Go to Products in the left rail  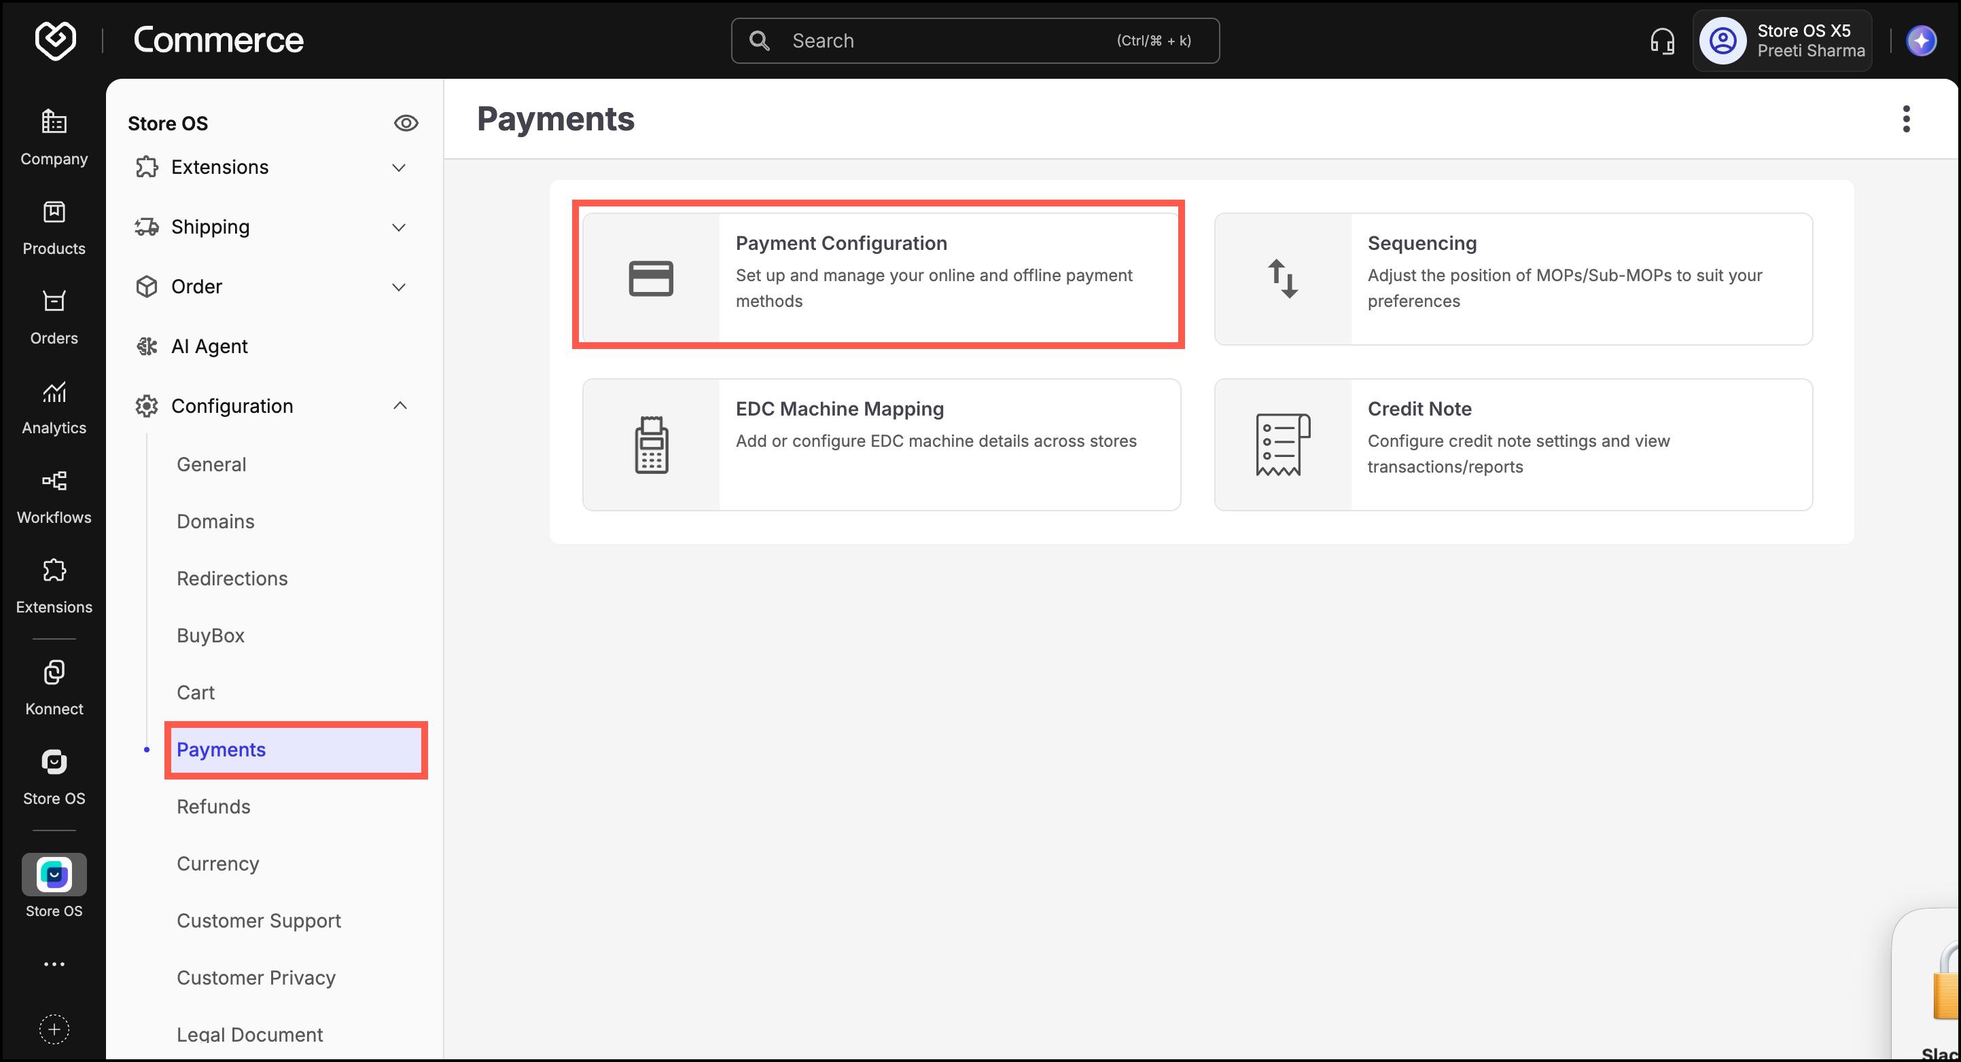(x=54, y=227)
